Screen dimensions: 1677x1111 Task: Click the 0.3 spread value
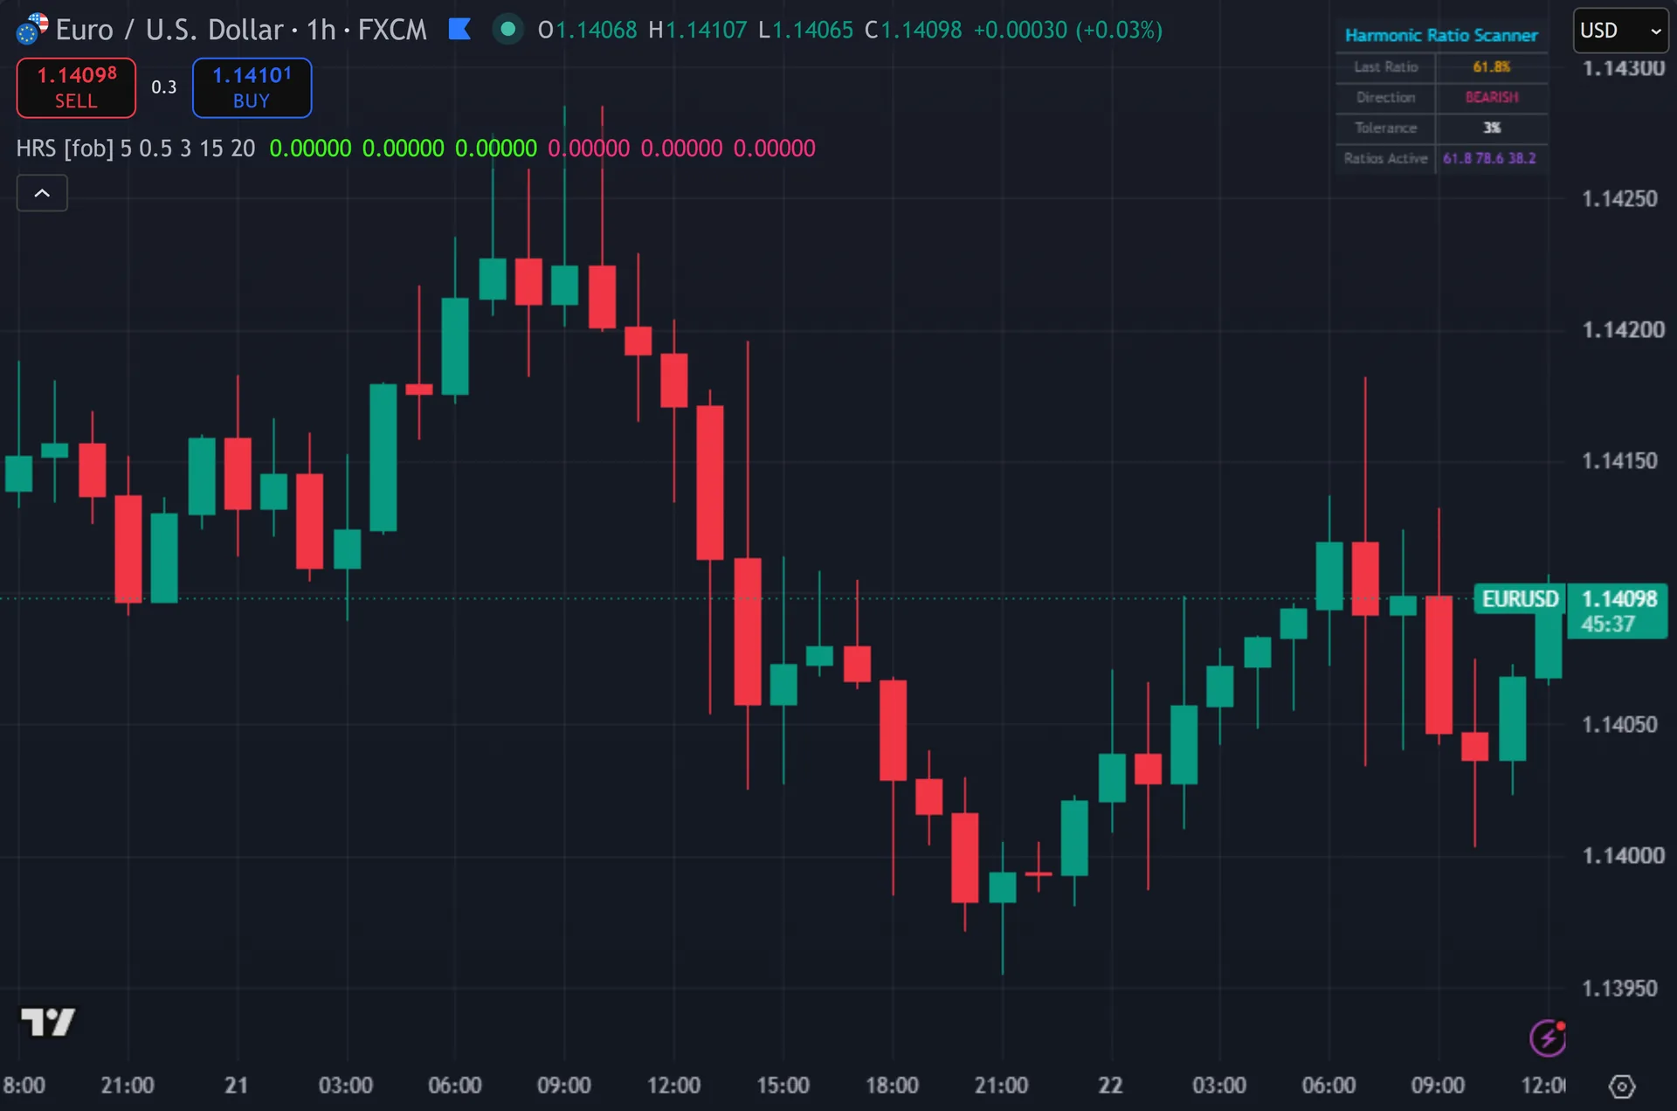[x=164, y=87]
